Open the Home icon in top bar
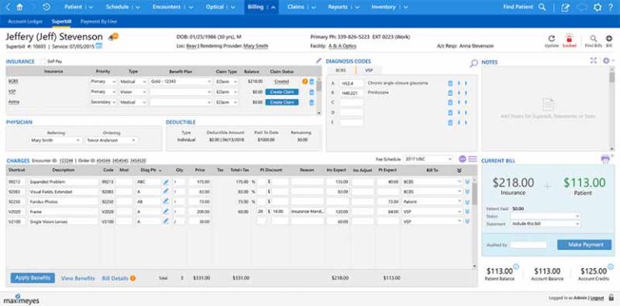Screen dimensions: 620x306 [19, 7]
